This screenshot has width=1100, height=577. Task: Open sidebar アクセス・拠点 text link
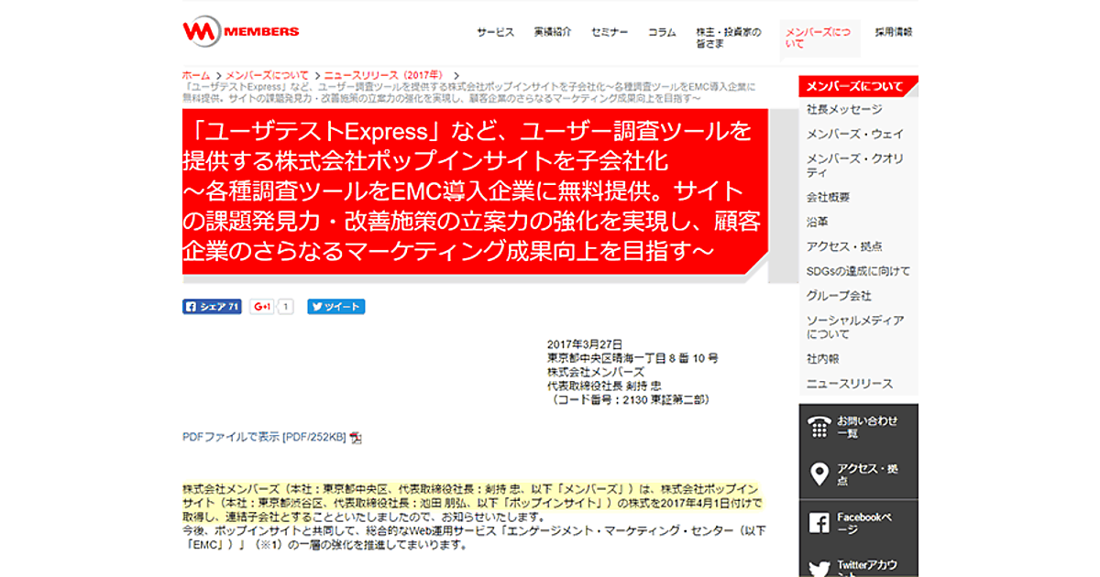[844, 246]
